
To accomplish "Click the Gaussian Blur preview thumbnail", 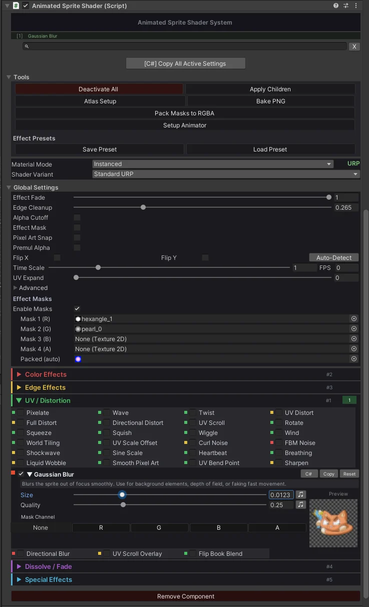I will pos(333,523).
